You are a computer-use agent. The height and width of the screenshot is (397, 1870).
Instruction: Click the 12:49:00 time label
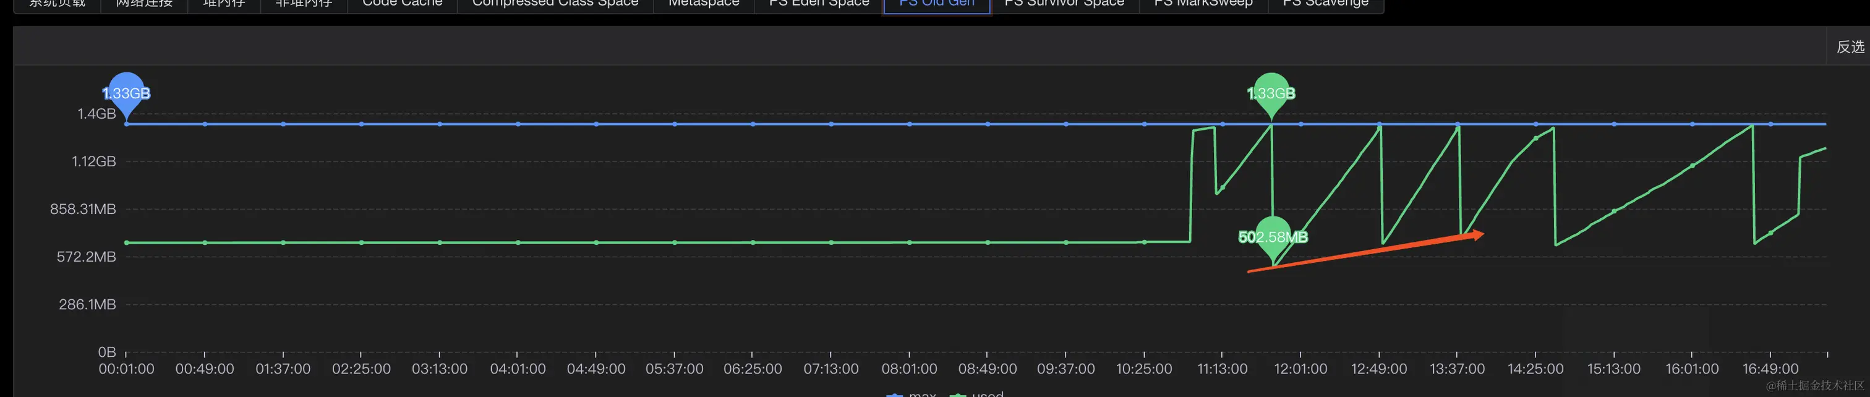[x=1379, y=369]
